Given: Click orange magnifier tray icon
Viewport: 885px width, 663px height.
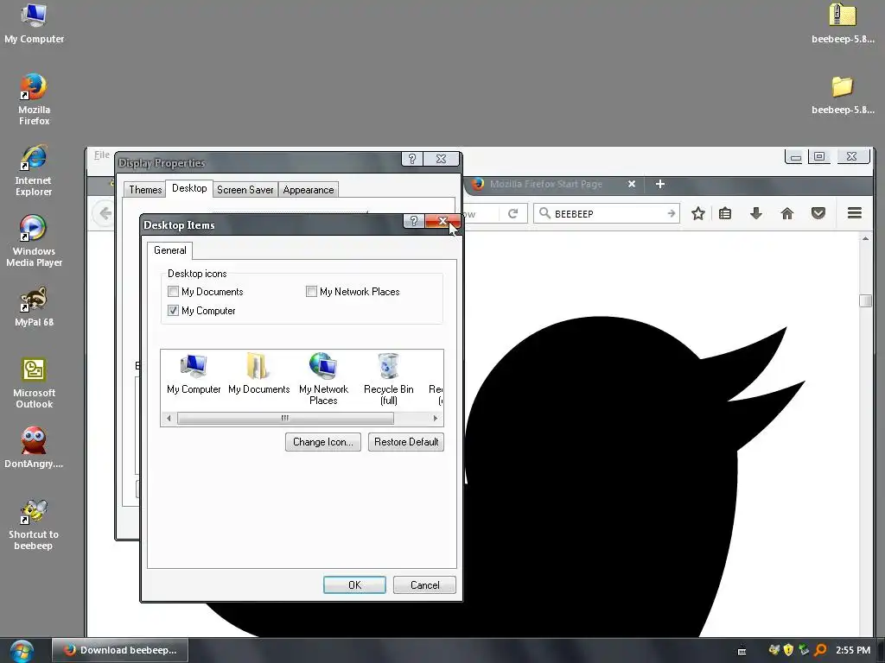Looking at the screenshot, I should [820, 650].
